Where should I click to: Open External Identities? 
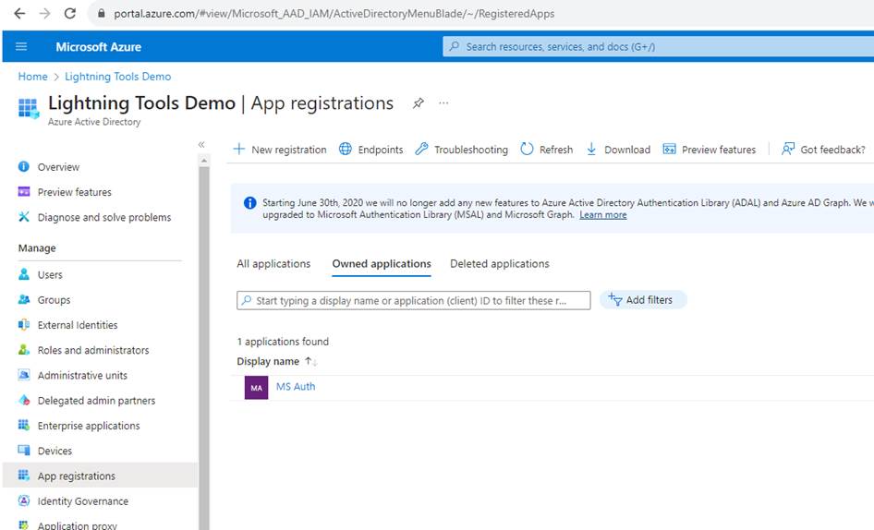78,325
